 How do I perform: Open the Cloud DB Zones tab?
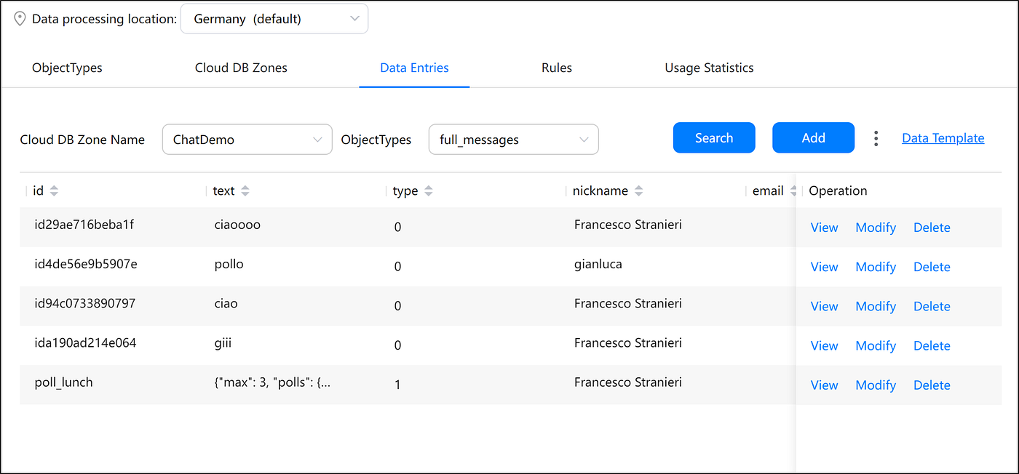click(241, 68)
